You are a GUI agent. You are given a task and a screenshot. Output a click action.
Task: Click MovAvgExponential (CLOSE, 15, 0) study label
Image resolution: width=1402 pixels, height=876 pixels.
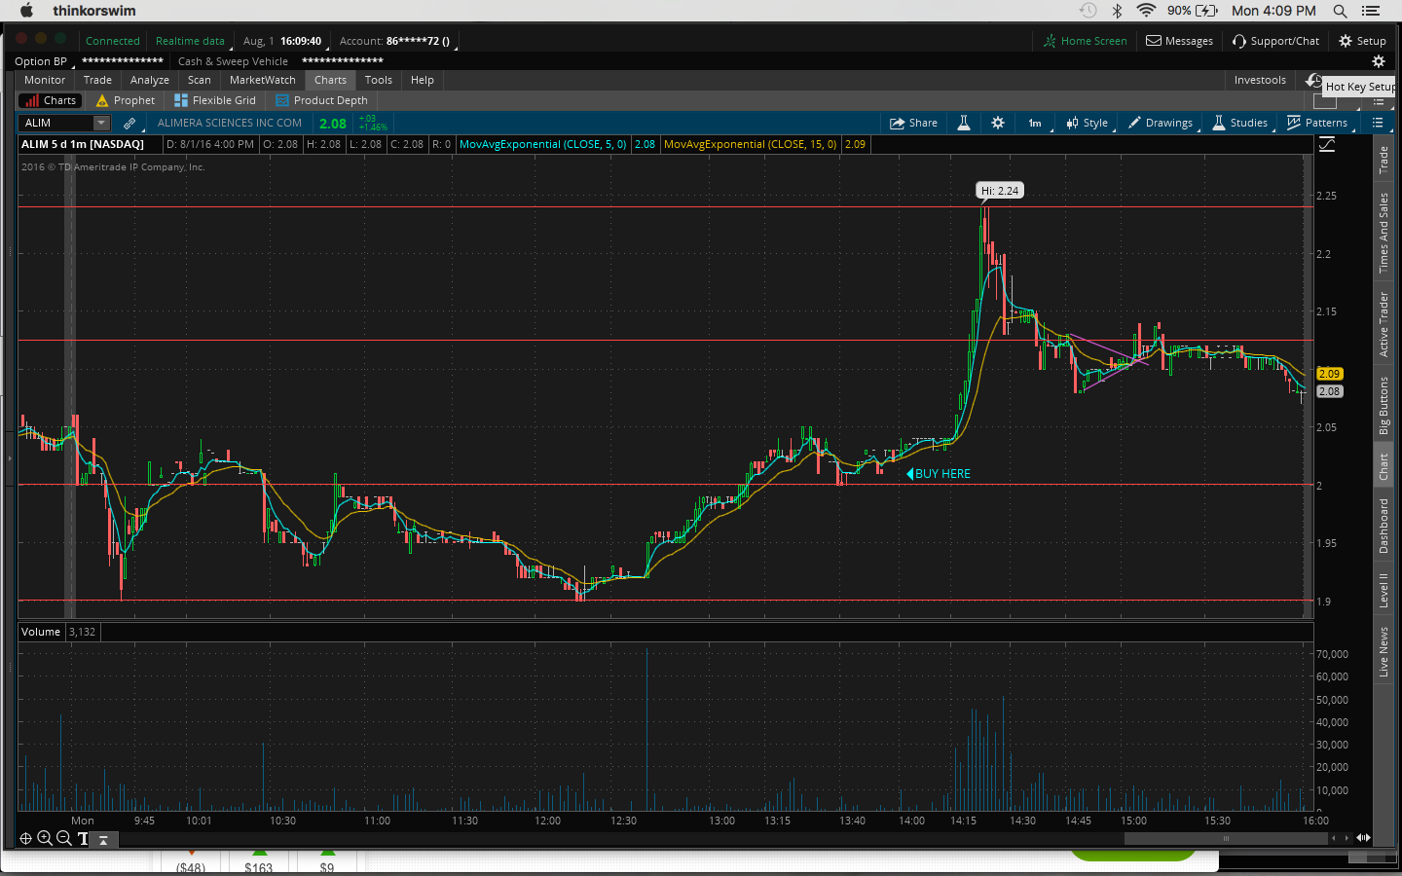(x=751, y=144)
